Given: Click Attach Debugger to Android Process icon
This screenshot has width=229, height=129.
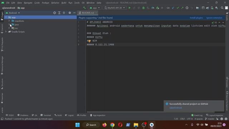Looking at the screenshot, I should [x=157, y=8].
